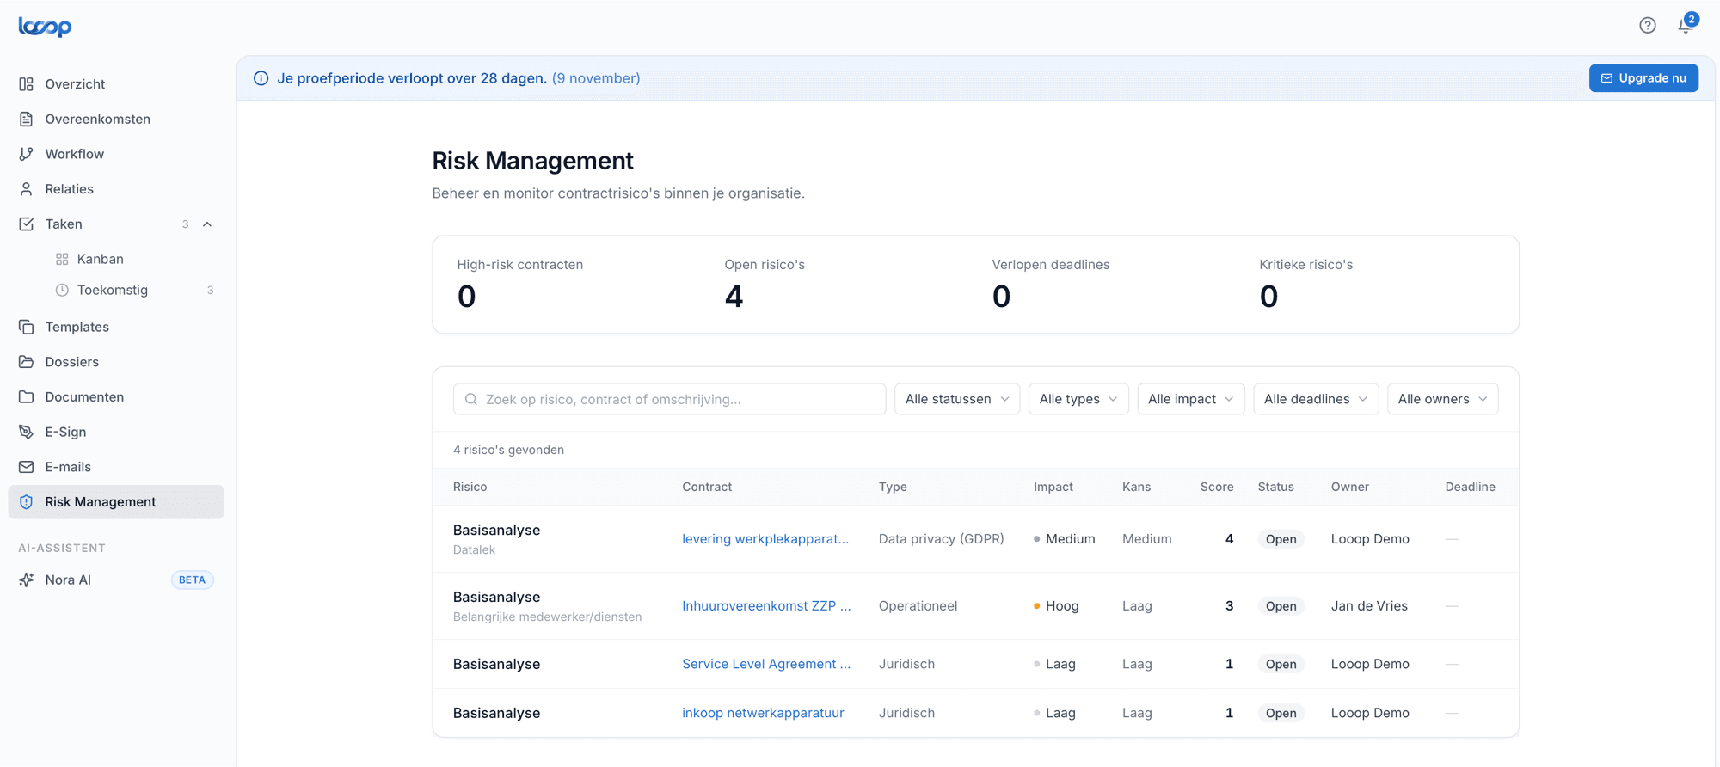Focus the risk search input field
This screenshot has height=767, width=1720.
point(669,399)
